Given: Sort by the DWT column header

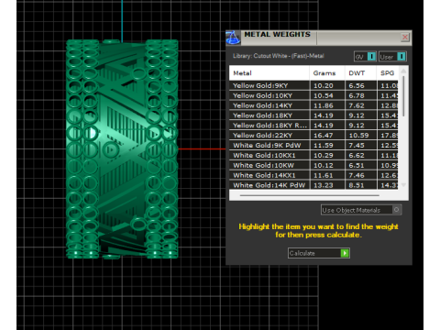Looking at the screenshot, I should [360, 73].
